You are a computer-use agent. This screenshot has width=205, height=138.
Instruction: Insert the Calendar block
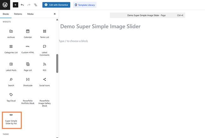tap(28, 34)
